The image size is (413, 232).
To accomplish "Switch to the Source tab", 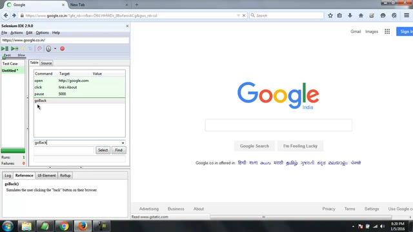I will coord(46,63).
